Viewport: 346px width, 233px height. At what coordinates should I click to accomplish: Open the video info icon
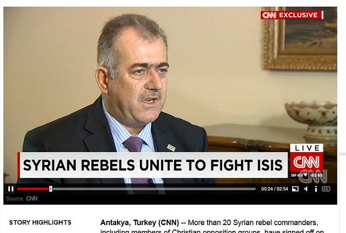(x=316, y=189)
